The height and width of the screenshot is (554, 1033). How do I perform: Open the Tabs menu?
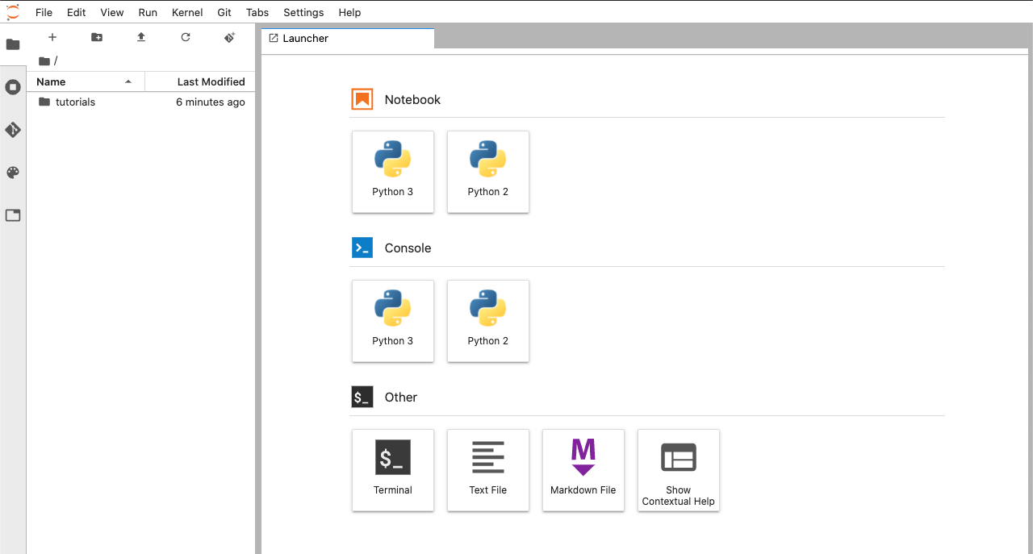[x=257, y=12]
